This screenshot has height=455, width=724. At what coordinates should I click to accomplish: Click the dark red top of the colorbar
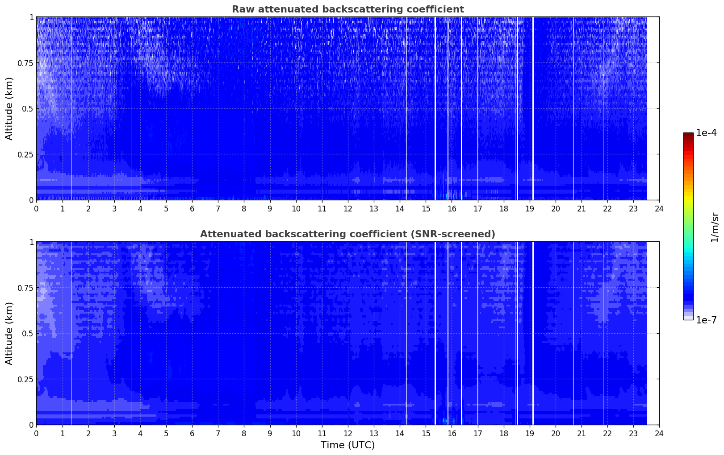tap(688, 135)
